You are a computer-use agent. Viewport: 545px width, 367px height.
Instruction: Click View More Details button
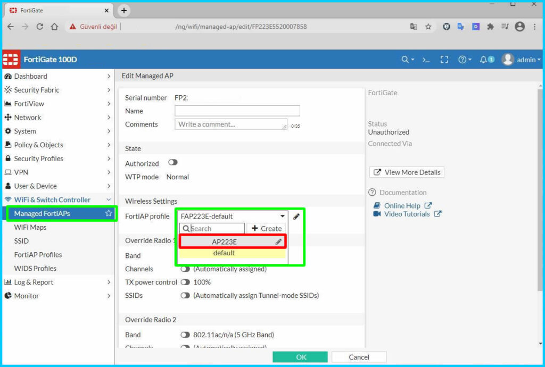coord(407,172)
